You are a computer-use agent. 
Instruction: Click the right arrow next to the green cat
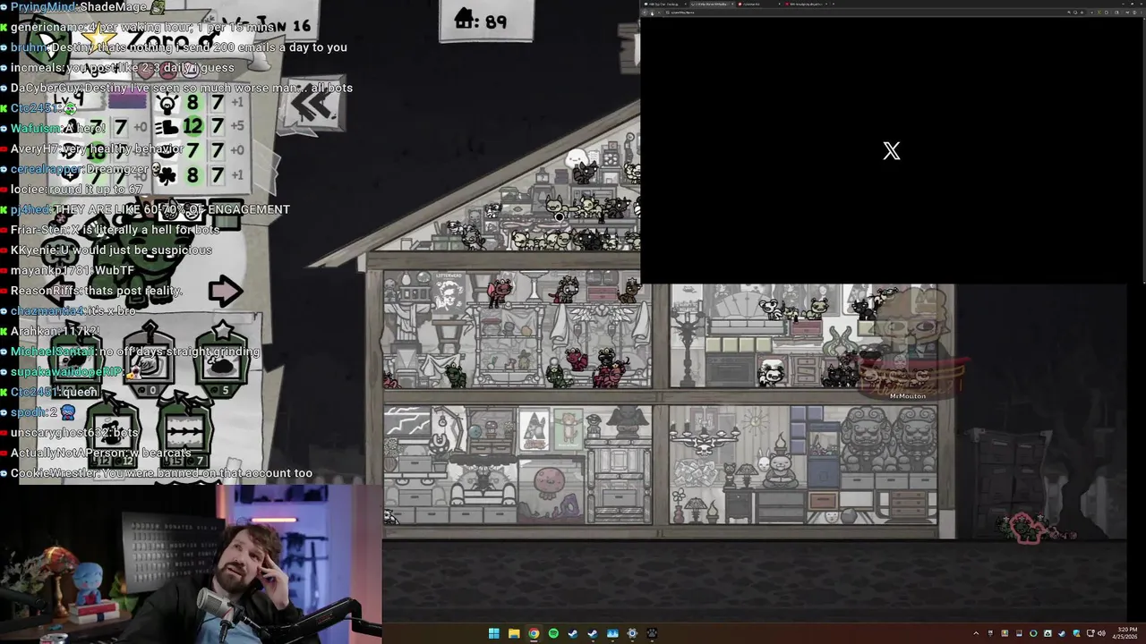(225, 291)
